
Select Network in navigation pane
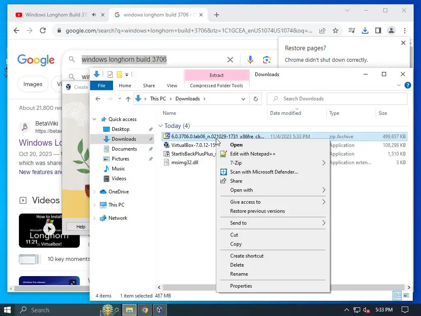point(118,218)
